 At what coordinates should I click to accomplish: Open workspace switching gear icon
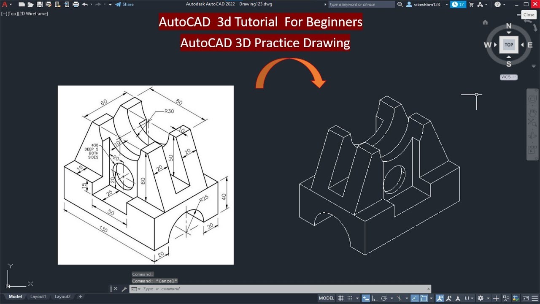click(x=480, y=298)
